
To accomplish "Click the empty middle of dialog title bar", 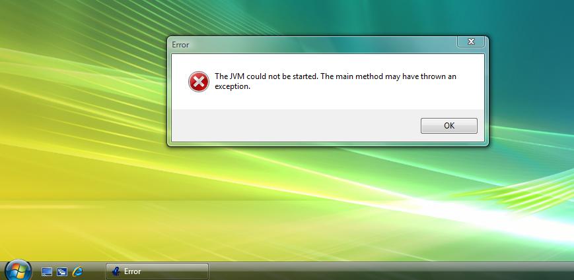I will 322,45.
